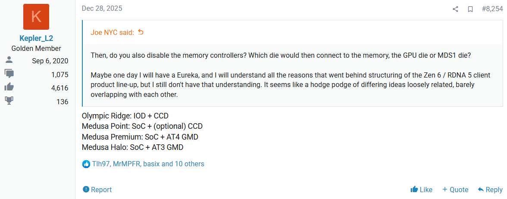Open the Kepler_L2 username profile link

tap(36, 38)
